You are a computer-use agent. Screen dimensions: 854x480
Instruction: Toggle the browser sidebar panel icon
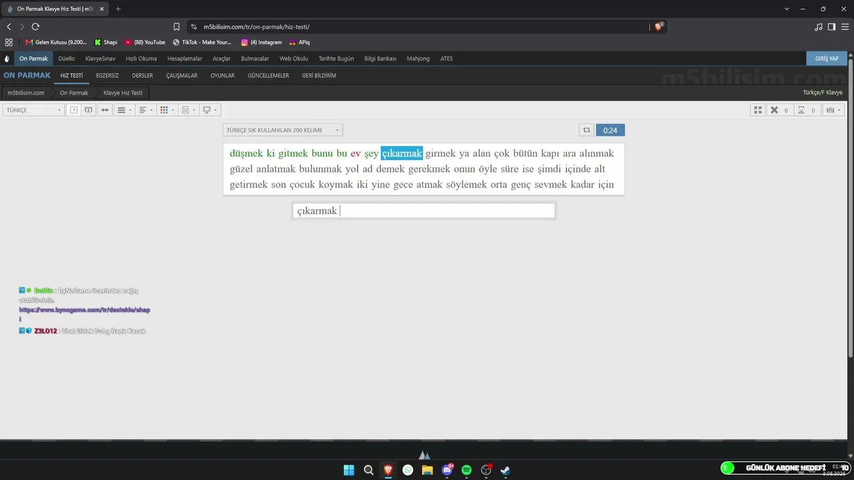[831, 27]
